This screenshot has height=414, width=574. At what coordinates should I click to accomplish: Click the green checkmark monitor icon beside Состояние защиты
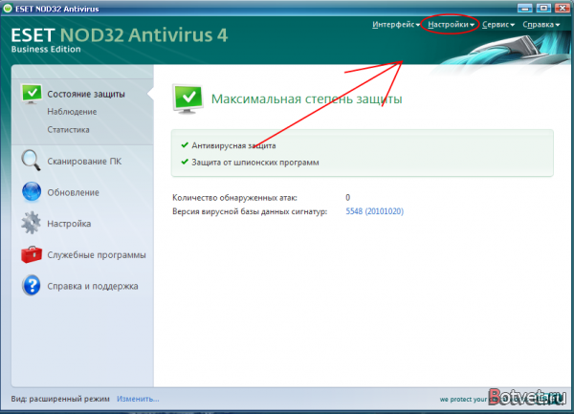pos(32,95)
